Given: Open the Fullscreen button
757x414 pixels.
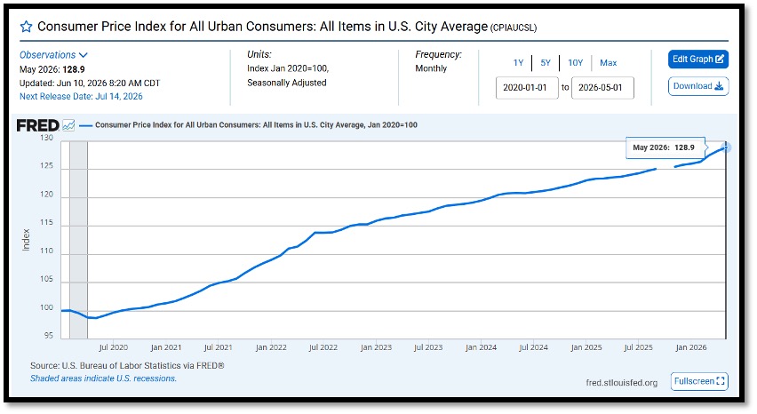Looking at the screenshot, I should [699, 381].
